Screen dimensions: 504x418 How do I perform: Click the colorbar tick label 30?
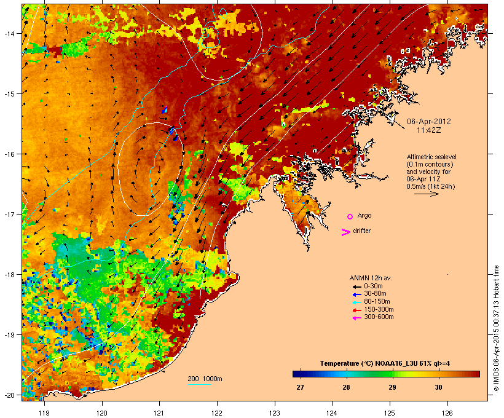click(x=438, y=387)
